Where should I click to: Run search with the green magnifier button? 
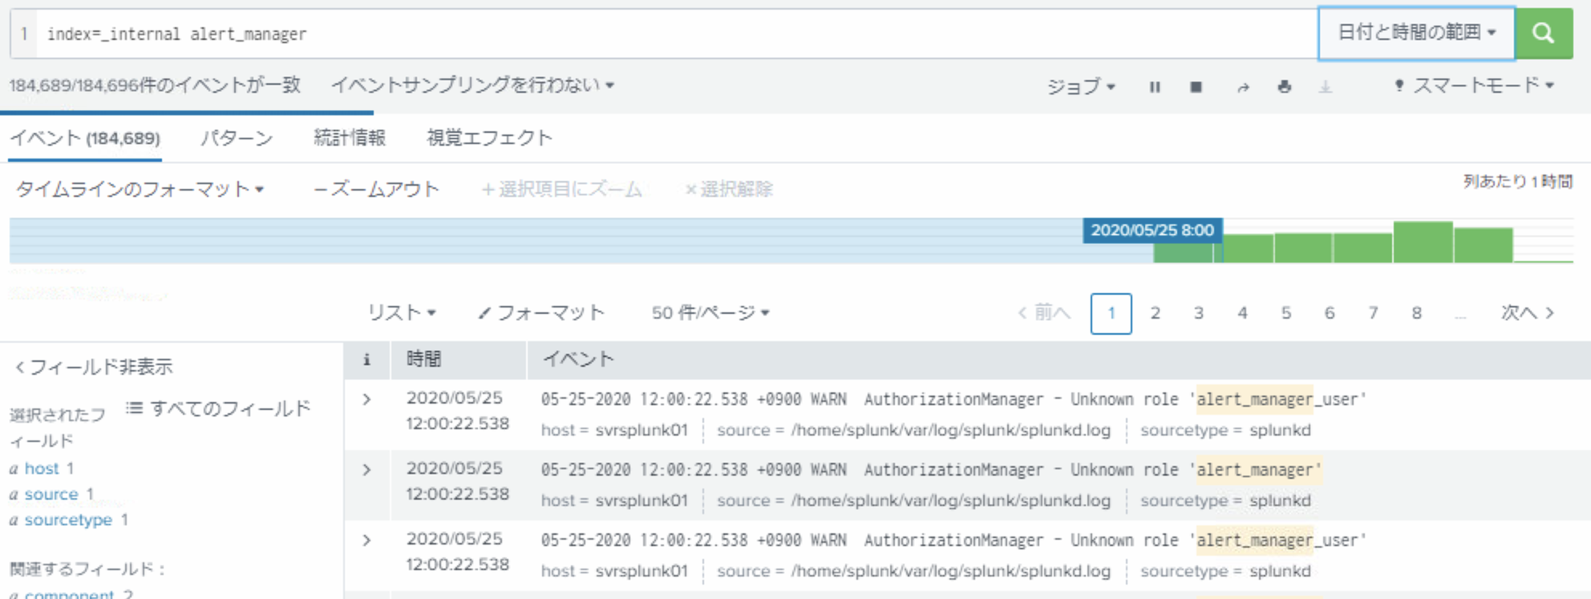(1543, 34)
